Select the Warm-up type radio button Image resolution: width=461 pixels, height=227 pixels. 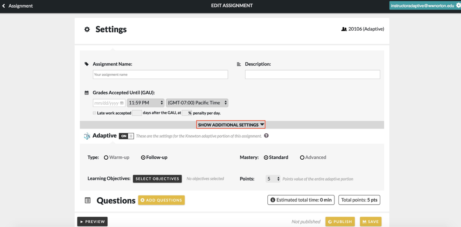[106, 158]
